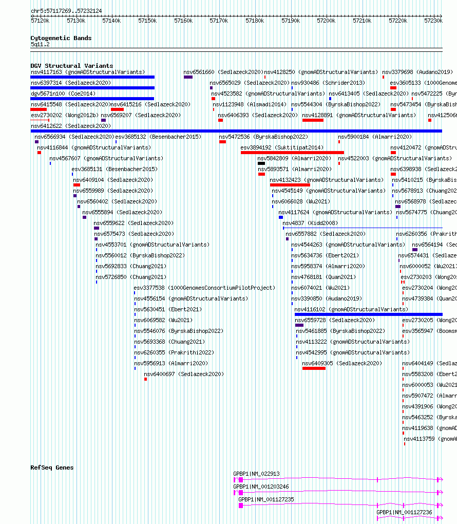Open GPBP1|NM_001203246 transcript

pyautogui.click(x=261, y=487)
